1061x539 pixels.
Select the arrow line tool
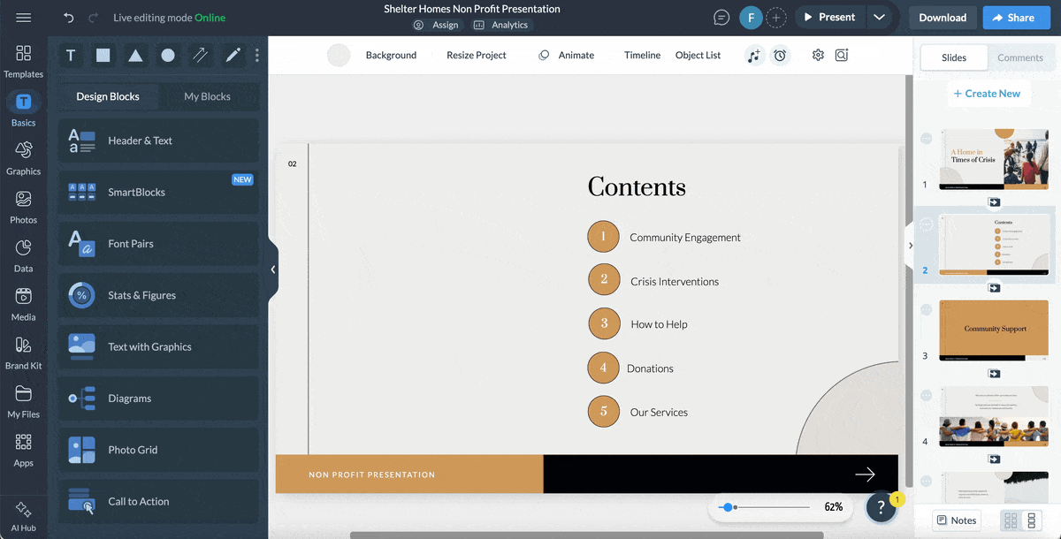[x=201, y=56]
